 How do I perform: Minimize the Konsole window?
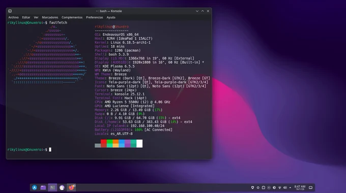click(x=197, y=11)
